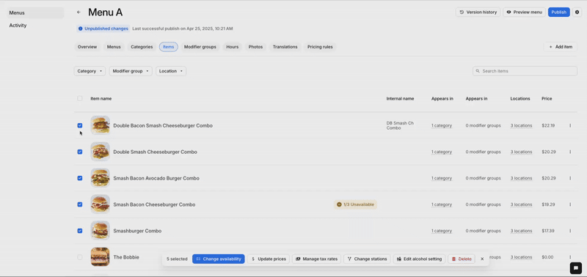The width and height of the screenshot is (587, 277).
Task: Toggle the select-all checkbox in header row
Action: coord(80,98)
